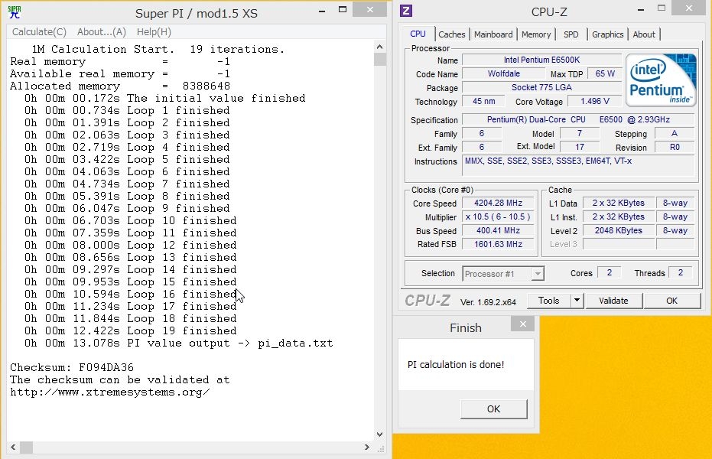This screenshot has width=712, height=459.
Task: Click Super PI vertical scrollbar up arrow
Action: pyautogui.click(x=380, y=47)
